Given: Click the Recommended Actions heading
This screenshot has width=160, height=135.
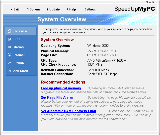Looking at the screenshot, I should [x=63, y=82].
